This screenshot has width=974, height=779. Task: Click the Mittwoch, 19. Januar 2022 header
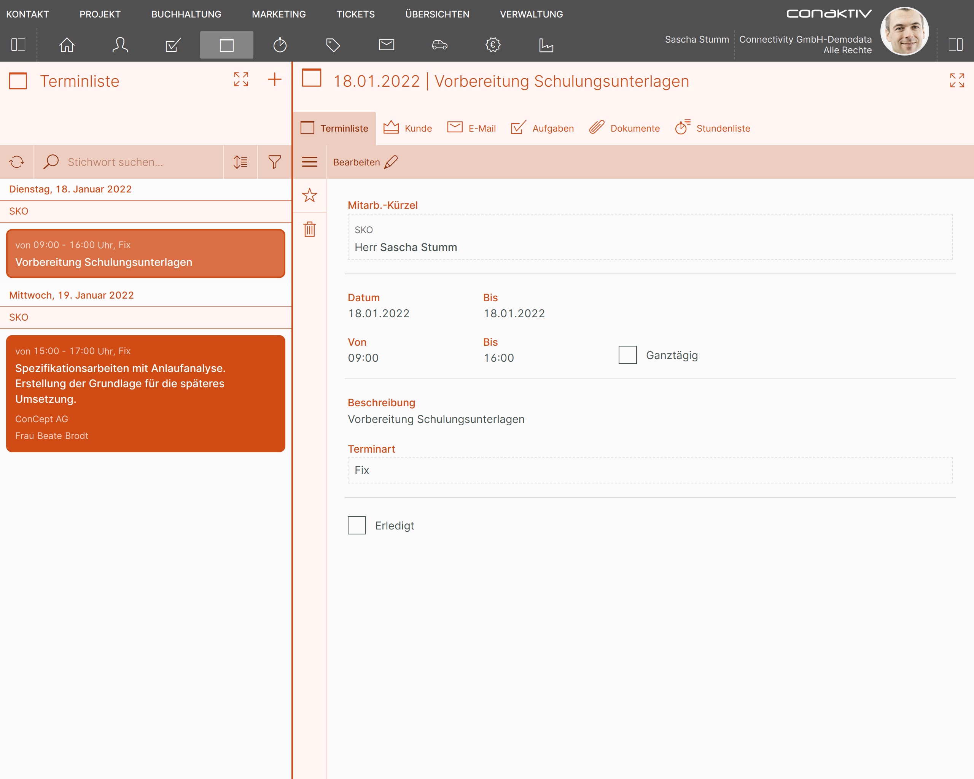point(72,295)
